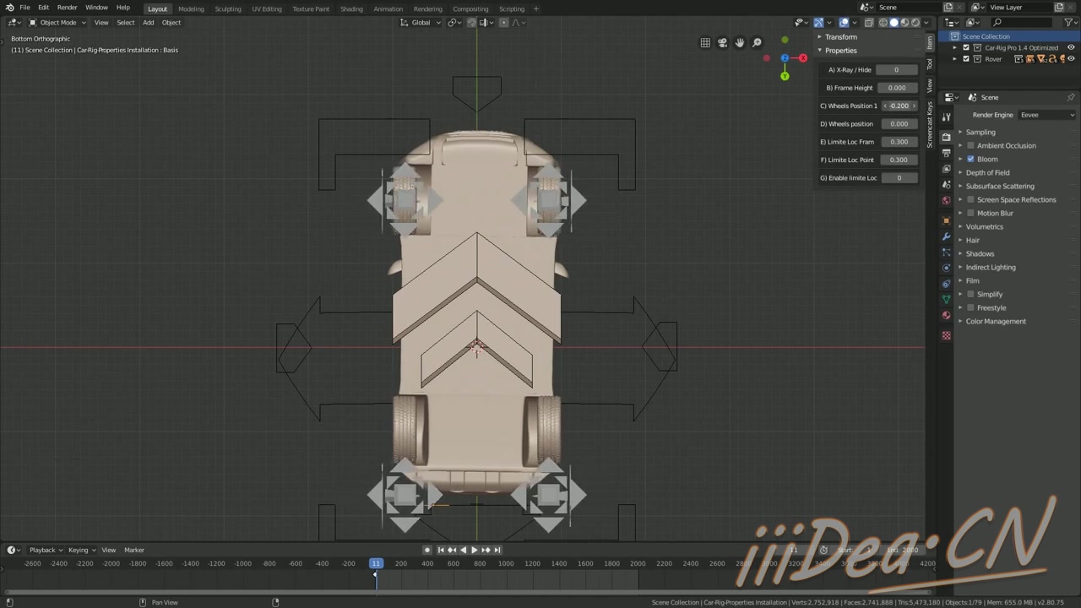Hide Rover collection with eye icon
The width and height of the screenshot is (1081, 608).
pyautogui.click(x=1071, y=59)
